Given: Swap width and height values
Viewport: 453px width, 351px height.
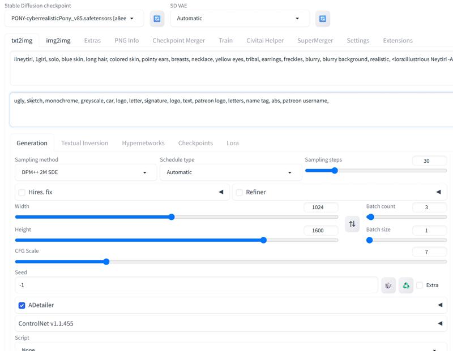Looking at the screenshot, I should coord(352,224).
